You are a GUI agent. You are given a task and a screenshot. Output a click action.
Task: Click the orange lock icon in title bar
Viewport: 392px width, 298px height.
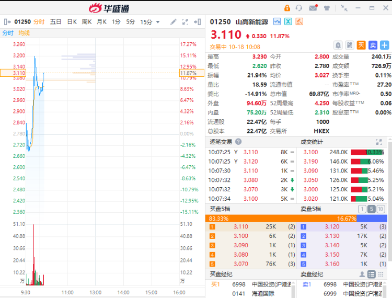287,8
